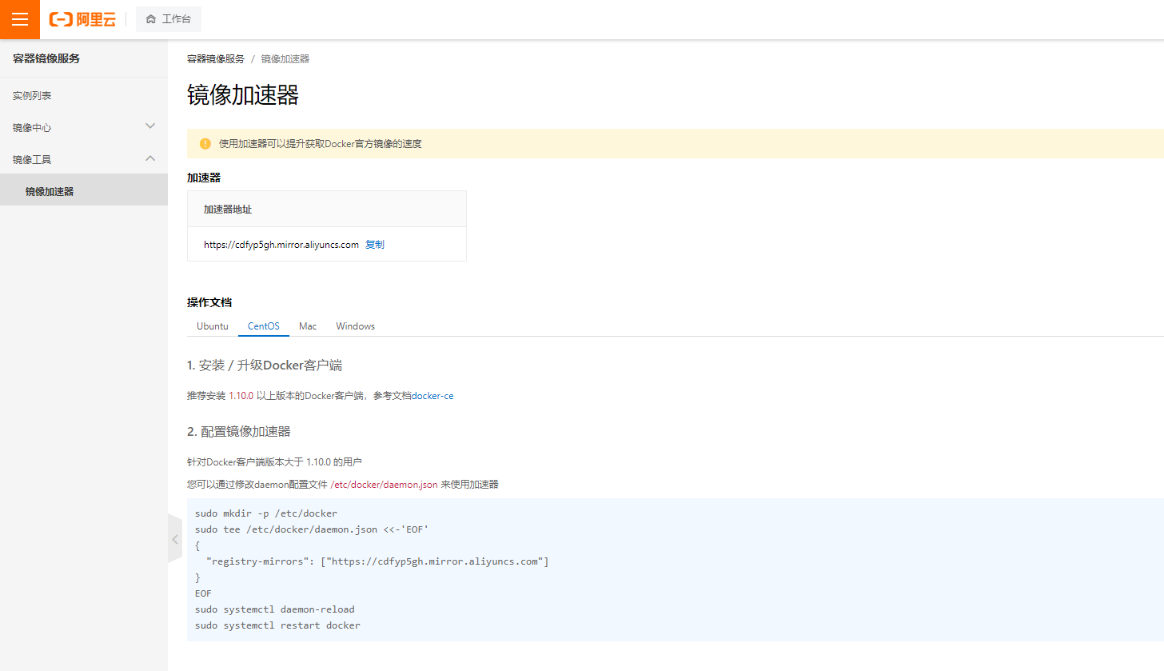Click the accelerator URL cdfyp5gh.mirror.aliyuncs.com
Viewport: 1164px width, 671px height.
[x=281, y=245]
